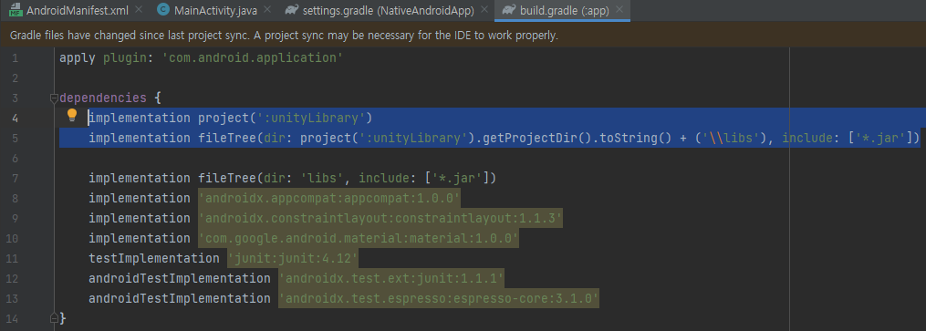Close the build.gradle (:app) tab
Viewport: 926px width, 331px height.
tap(619, 10)
